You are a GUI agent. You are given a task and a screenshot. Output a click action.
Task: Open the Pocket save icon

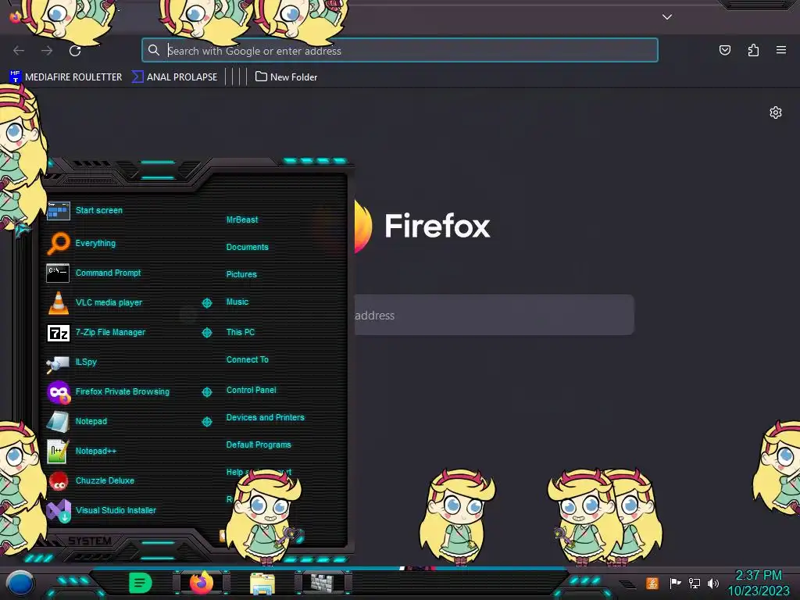(x=724, y=50)
